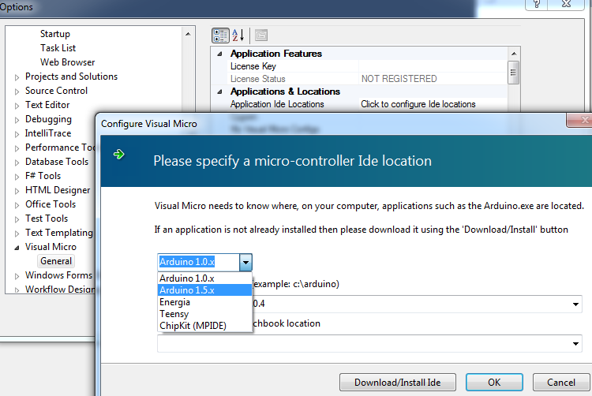
Task: Choose Arduino 1.5.x from dropdown list
Action: [204, 290]
